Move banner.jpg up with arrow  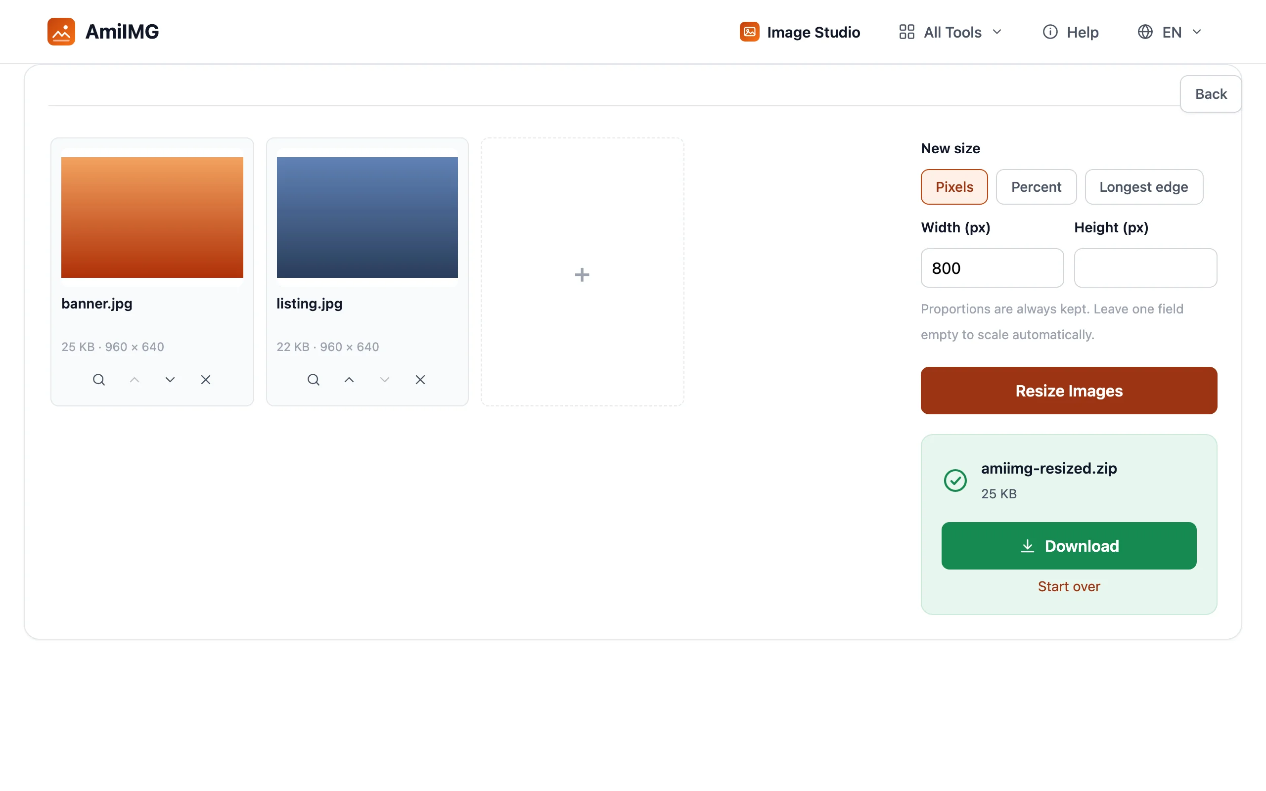pos(135,380)
